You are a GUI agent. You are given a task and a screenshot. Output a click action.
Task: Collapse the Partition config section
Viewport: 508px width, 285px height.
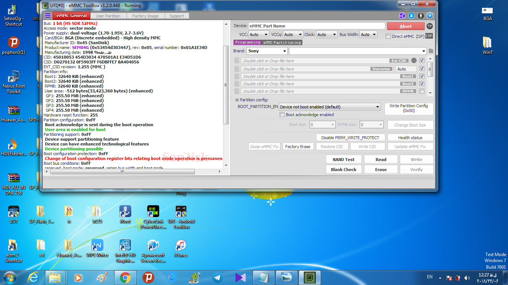pyautogui.click(x=237, y=100)
